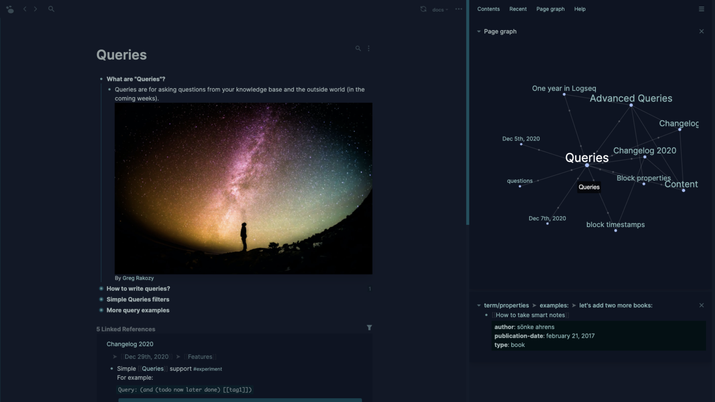This screenshot has width=715, height=402.
Task: Expand the 'More query examples' bullet
Action: pyautogui.click(x=101, y=310)
